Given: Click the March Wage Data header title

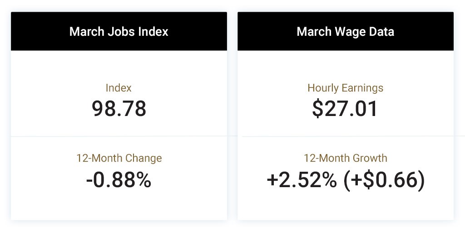Looking at the screenshot, I should (346, 31).
